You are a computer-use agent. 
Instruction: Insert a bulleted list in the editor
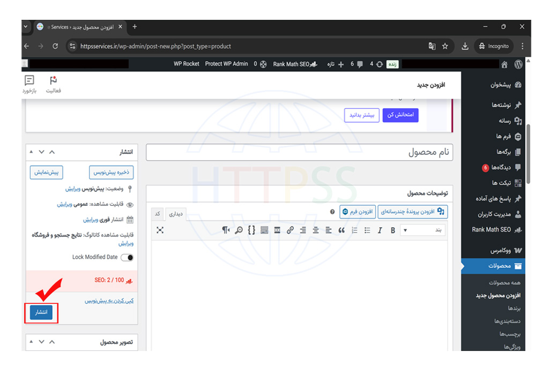tap(367, 230)
